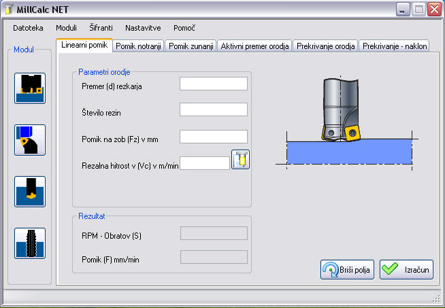Switch to the Pomik zunanji tab

[x=191, y=46]
